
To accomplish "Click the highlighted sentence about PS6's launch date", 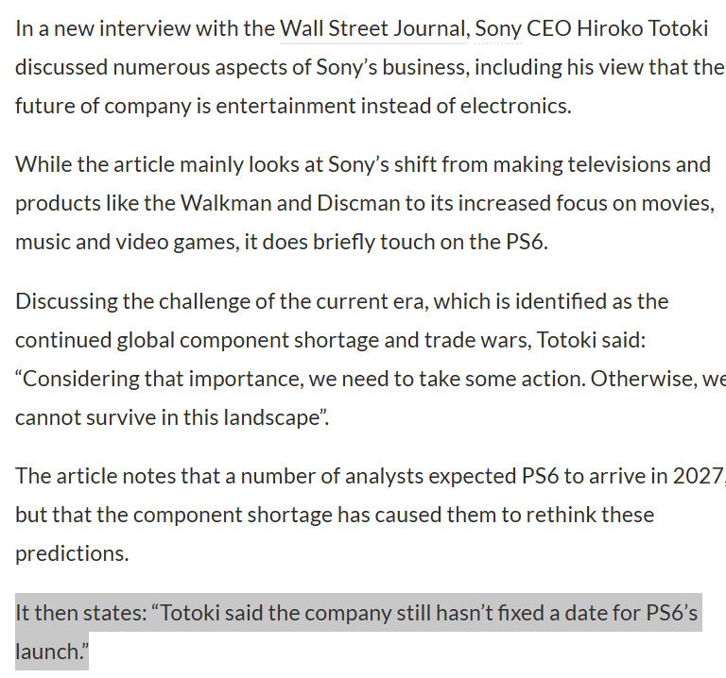I will tap(356, 632).
